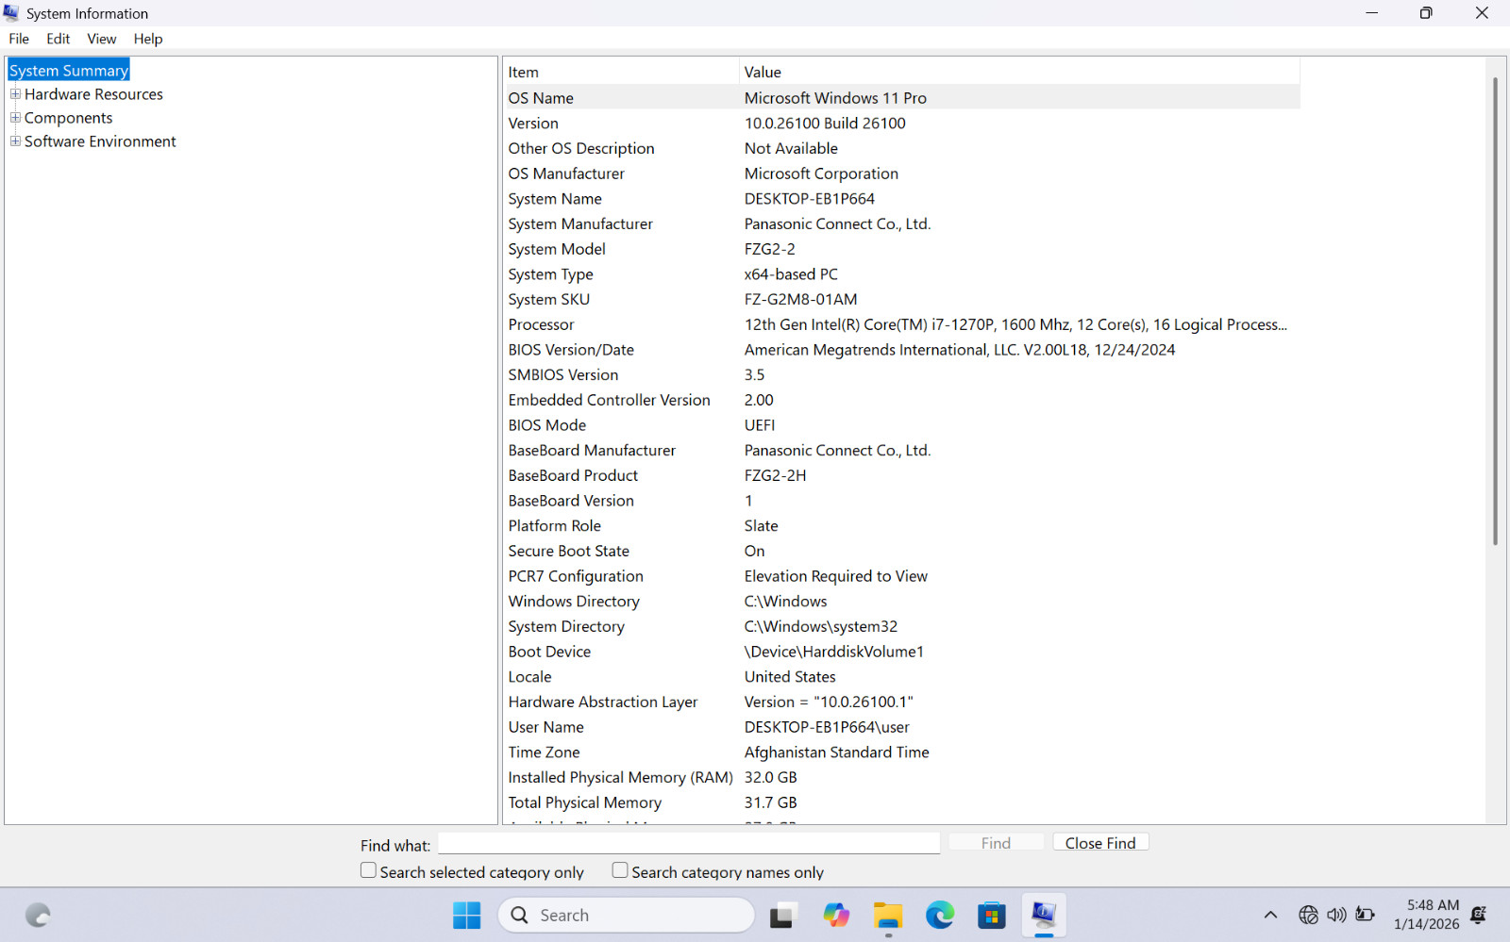Open the volume tray icon
1510x942 pixels.
pyautogui.click(x=1336, y=915)
